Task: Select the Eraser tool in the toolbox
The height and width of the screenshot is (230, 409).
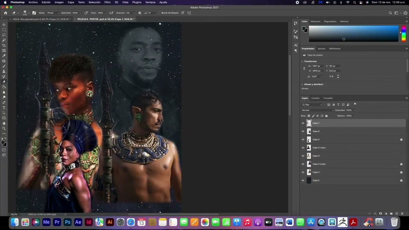Action: 4,82
